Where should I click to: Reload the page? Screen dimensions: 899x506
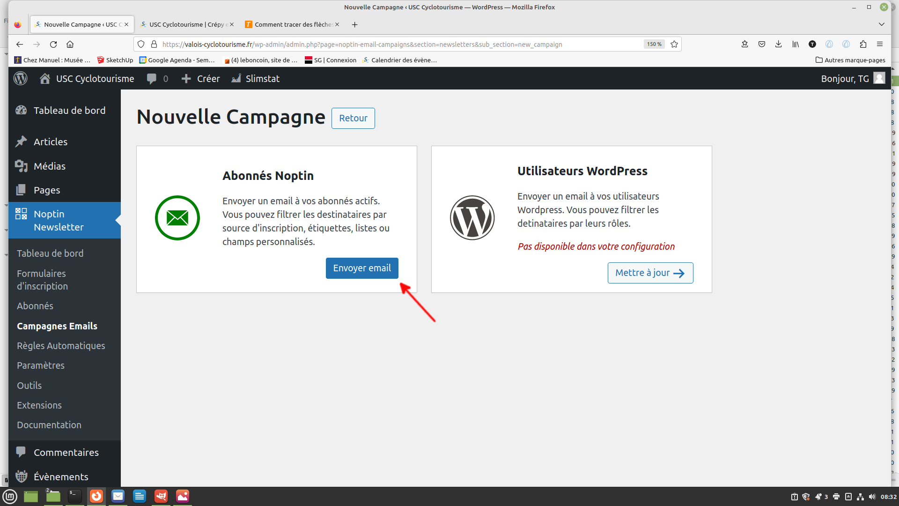(53, 44)
